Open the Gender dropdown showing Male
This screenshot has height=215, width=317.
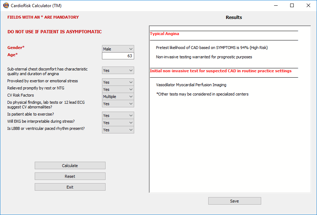[x=118, y=49]
